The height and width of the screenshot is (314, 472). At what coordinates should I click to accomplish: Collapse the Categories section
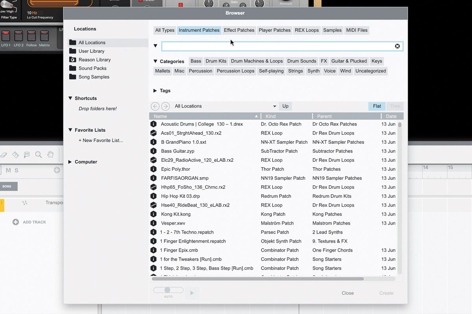pyautogui.click(x=156, y=61)
